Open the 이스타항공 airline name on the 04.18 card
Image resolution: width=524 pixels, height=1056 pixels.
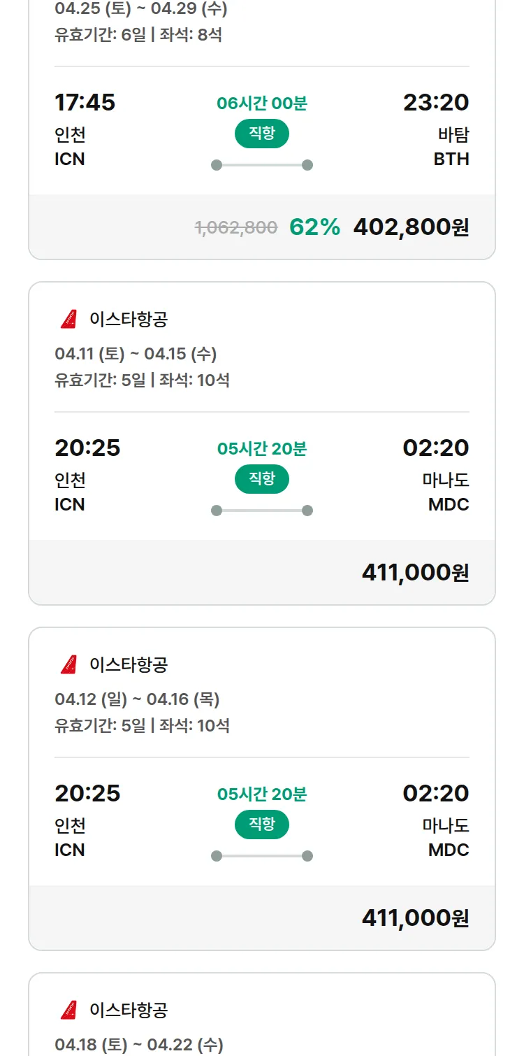tap(129, 1010)
